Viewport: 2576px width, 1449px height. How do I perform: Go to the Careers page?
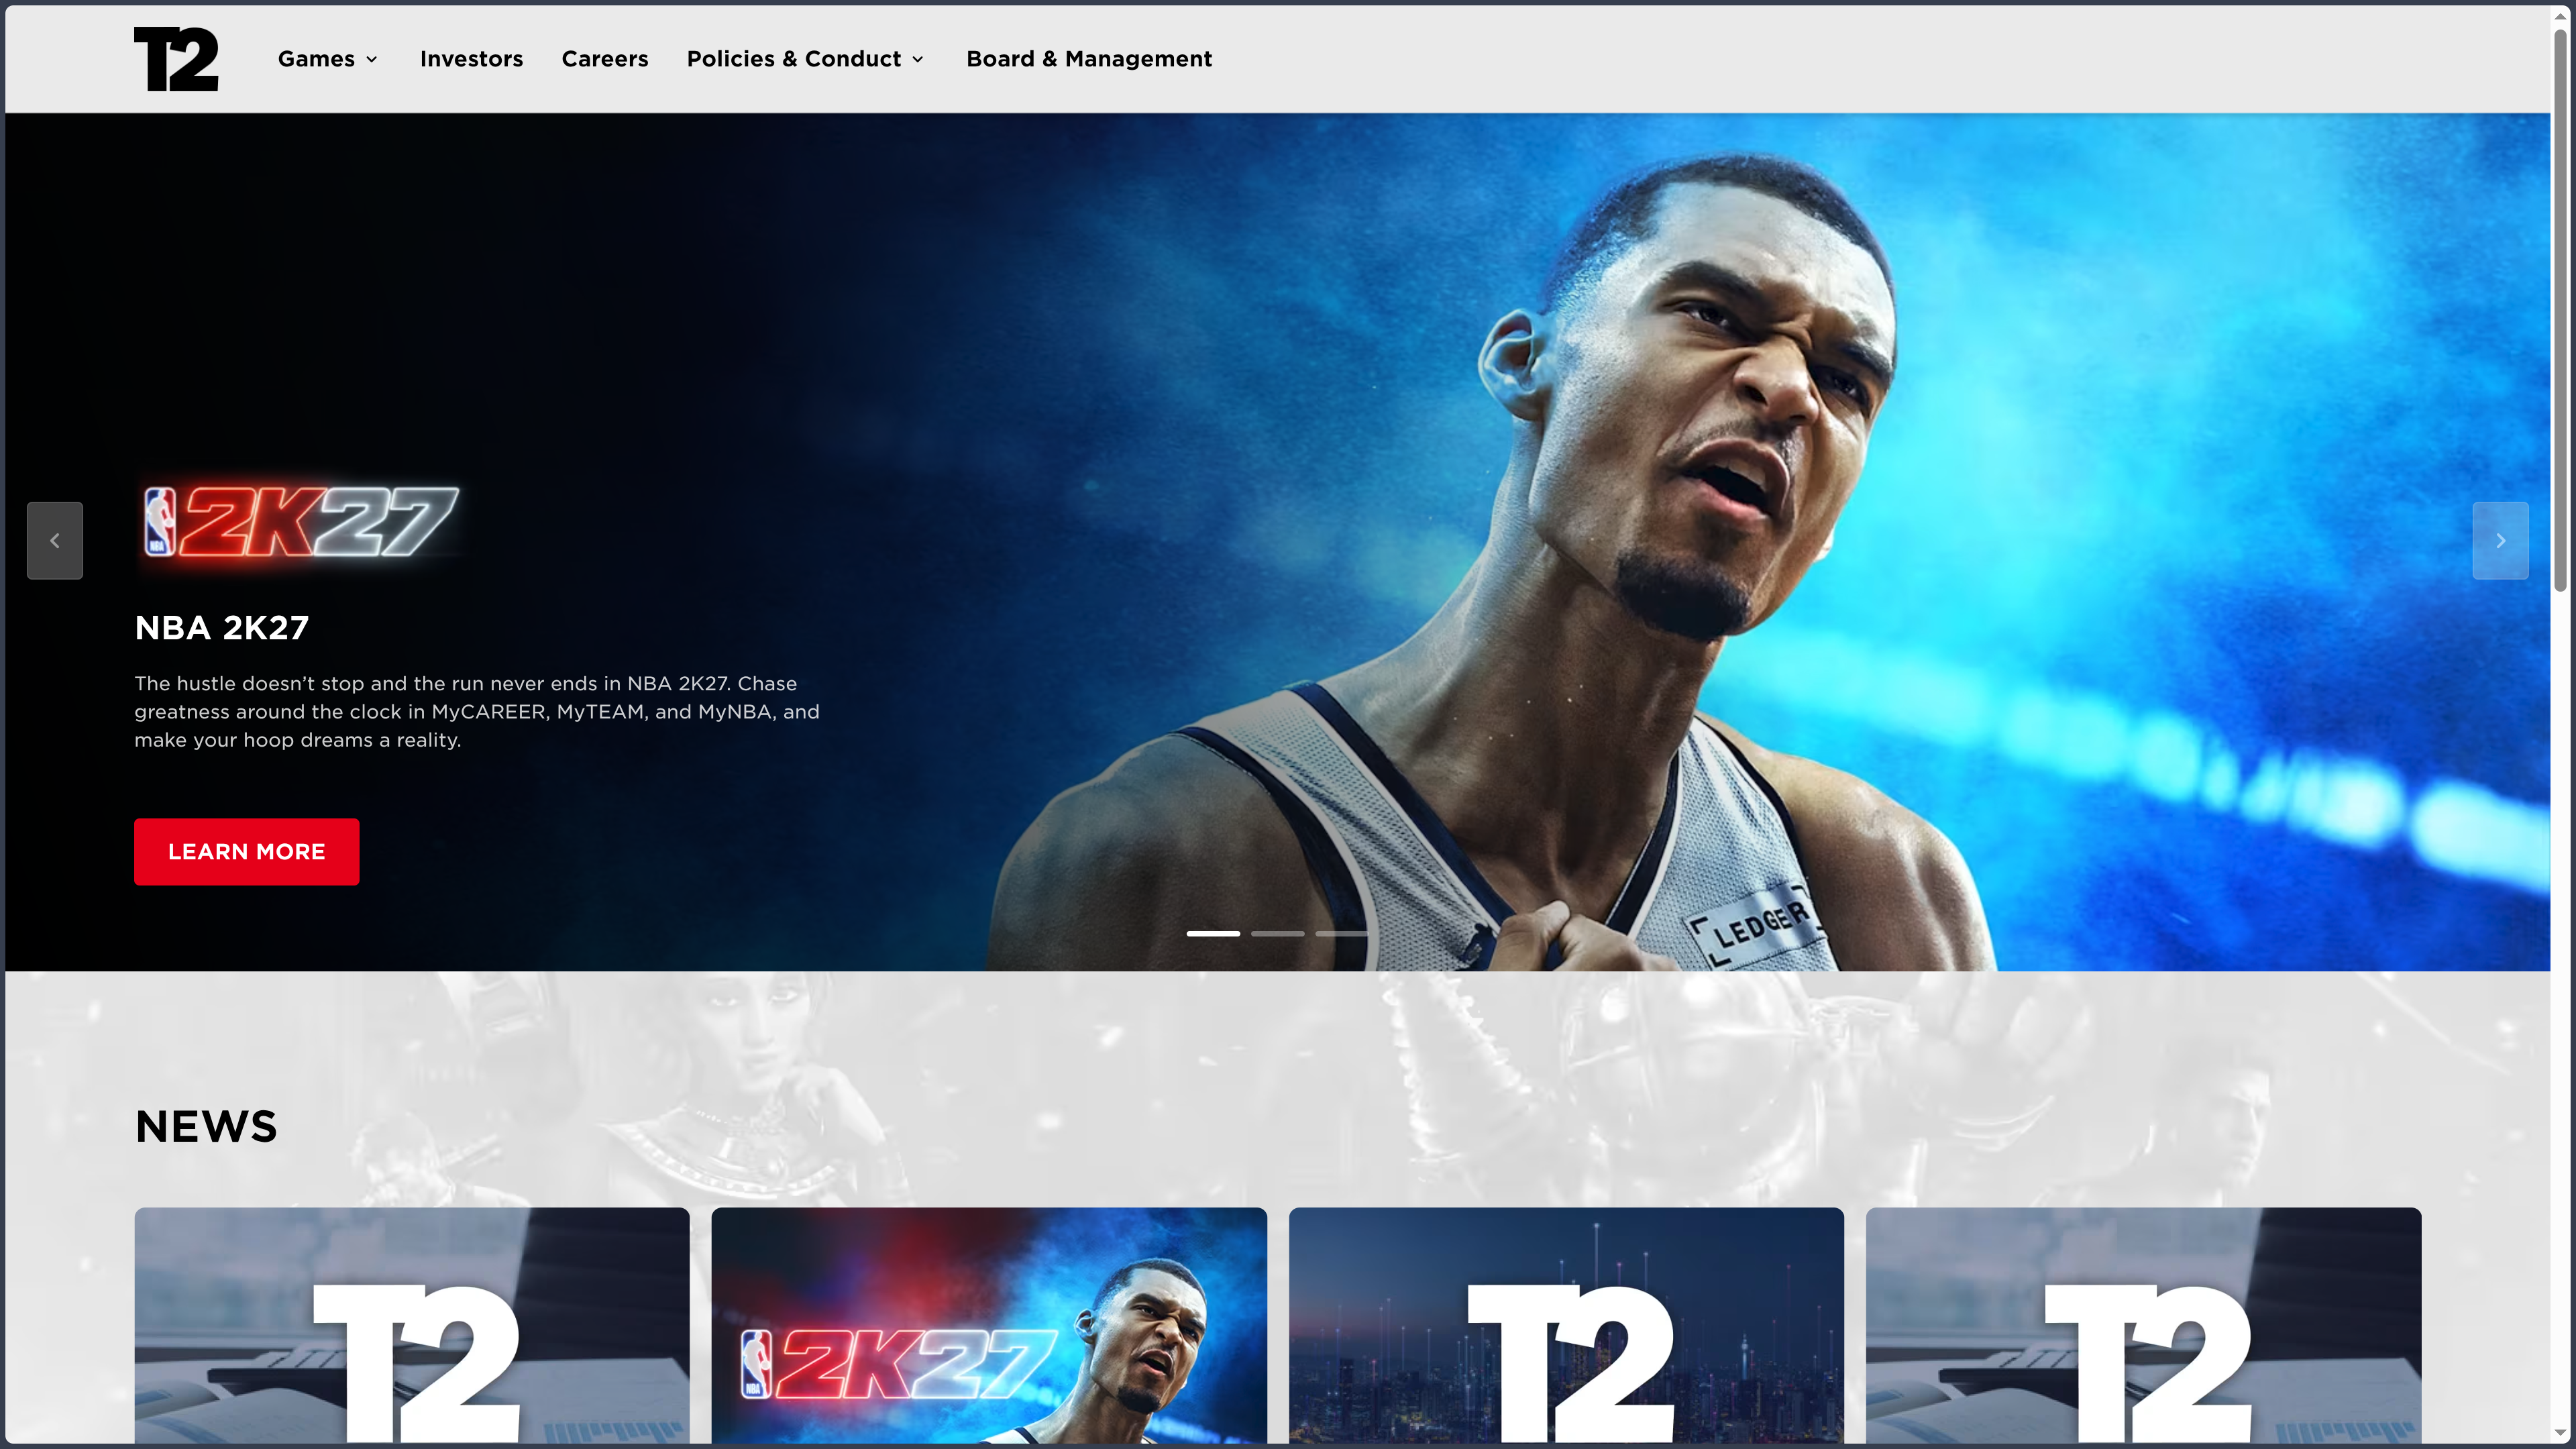pyautogui.click(x=605, y=59)
